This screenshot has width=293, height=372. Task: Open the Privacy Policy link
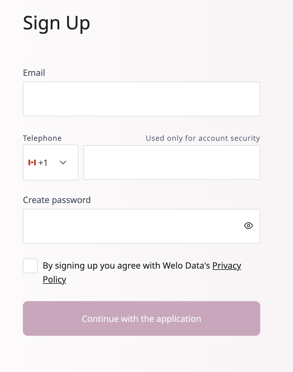coord(227,266)
